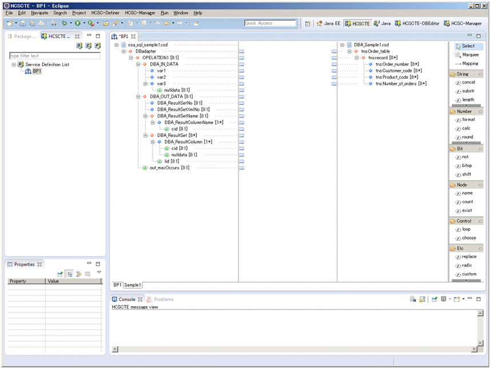491x369 pixels.
Task: Switch to the Java EE perspective
Action: [328, 23]
